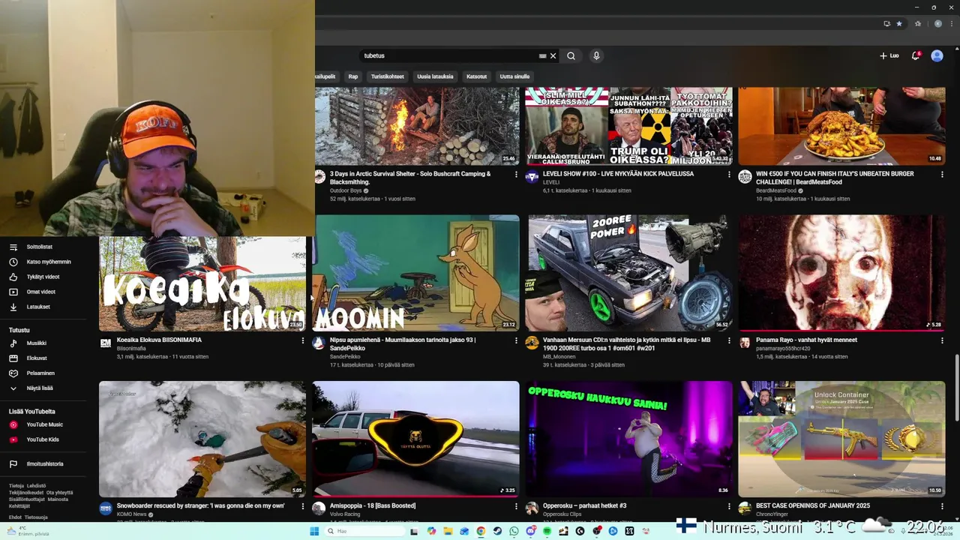
Task: Play the Opperosku haukkuu sainia thumbnail
Action: (x=628, y=439)
